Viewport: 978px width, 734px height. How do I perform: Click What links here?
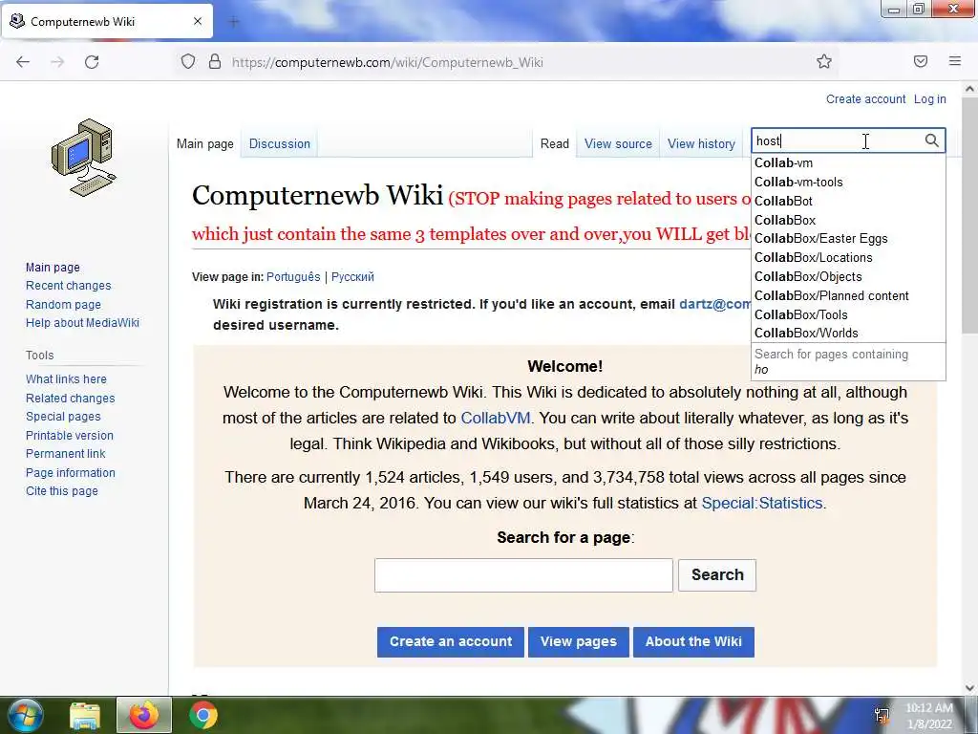click(x=66, y=378)
